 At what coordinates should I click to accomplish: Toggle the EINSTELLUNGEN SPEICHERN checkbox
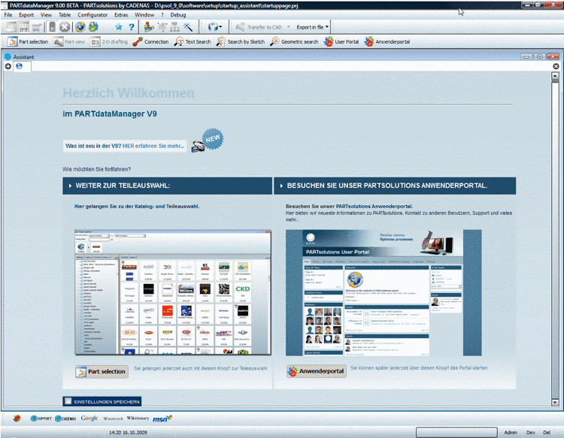68,401
